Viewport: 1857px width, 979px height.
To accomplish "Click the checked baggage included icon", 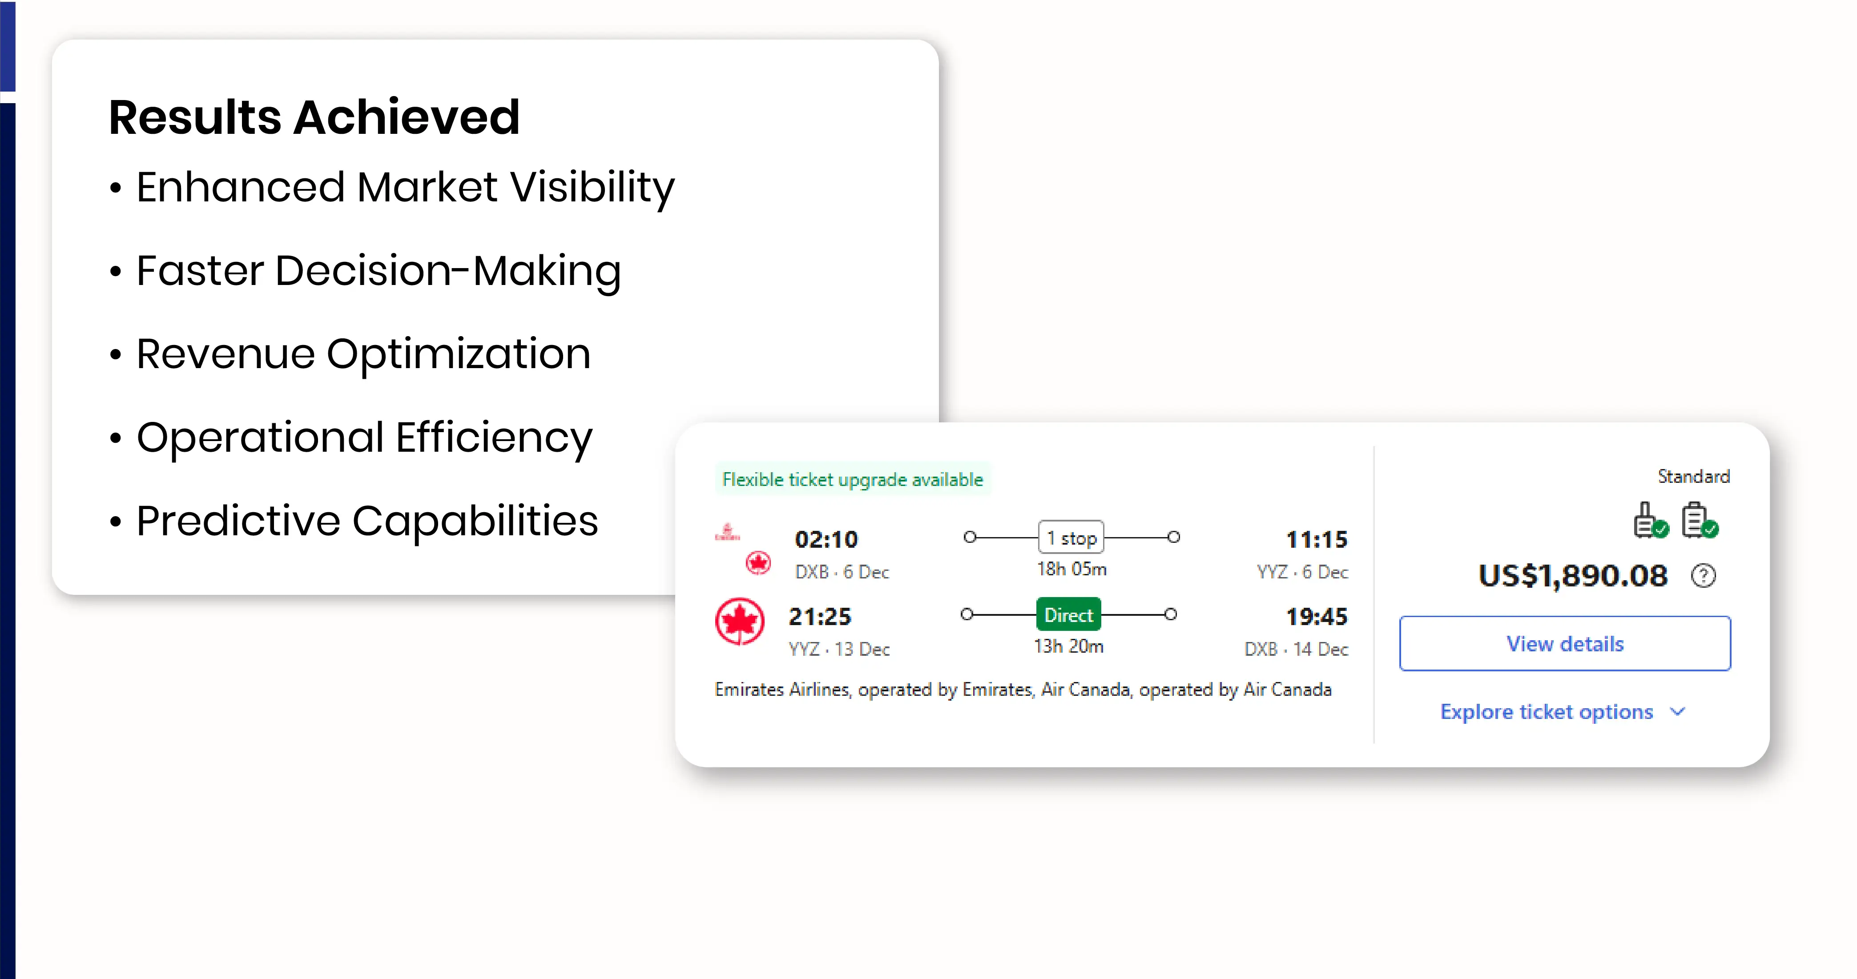I will click(x=1698, y=521).
